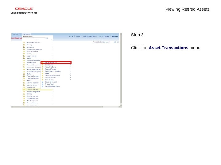Open the Depreciation submenu
The height and width of the screenshot is (165, 221).
point(49,65)
